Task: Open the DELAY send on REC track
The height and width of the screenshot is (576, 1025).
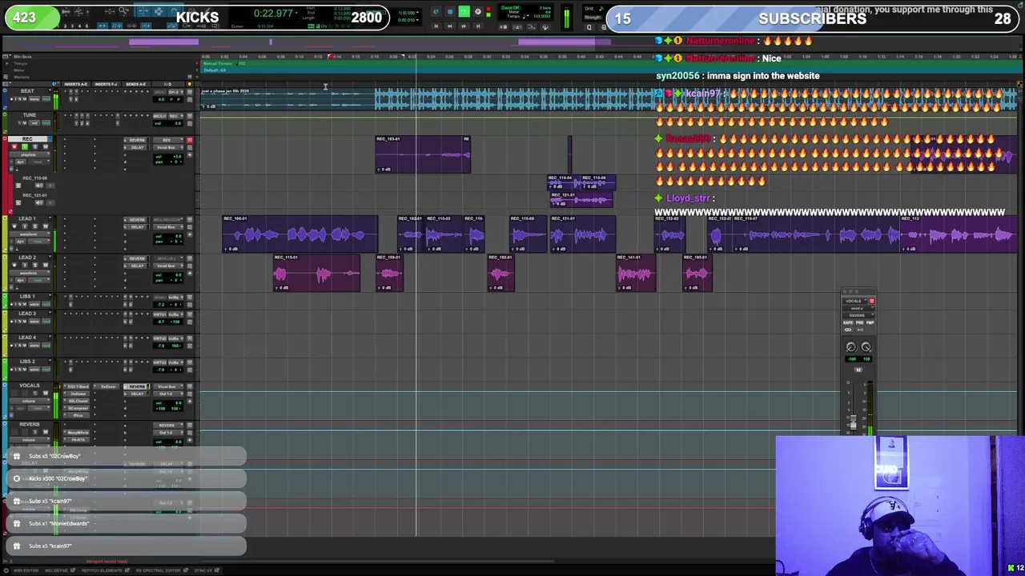Action: pos(137,147)
